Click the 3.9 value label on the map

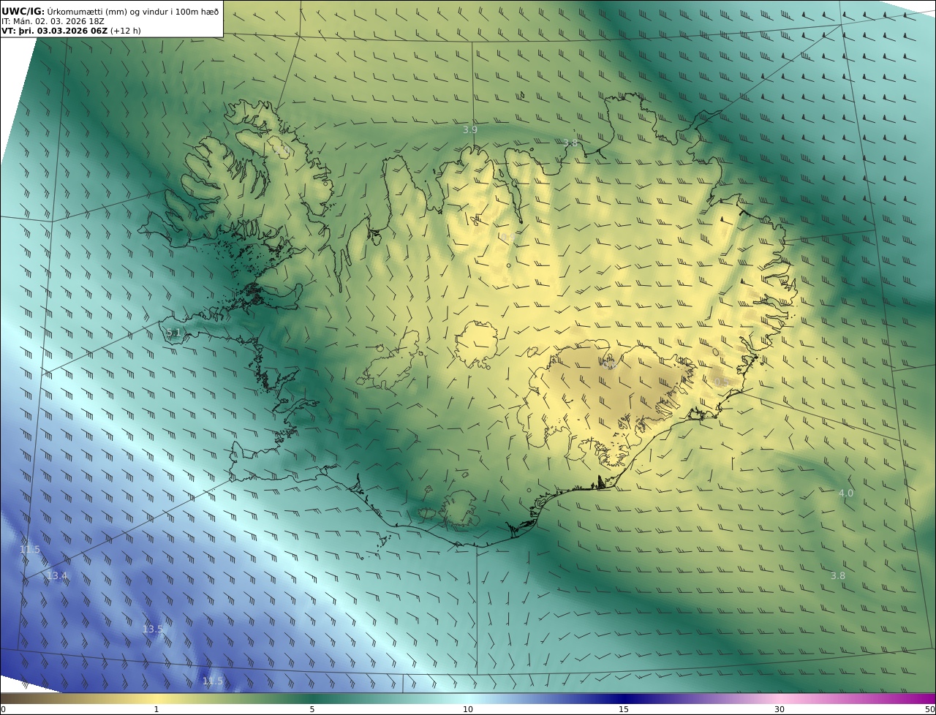click(x=469, y=129)
